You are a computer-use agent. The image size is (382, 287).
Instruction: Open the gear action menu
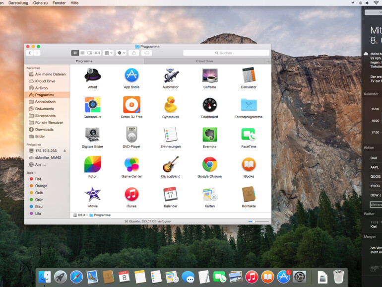click(121, 53)
